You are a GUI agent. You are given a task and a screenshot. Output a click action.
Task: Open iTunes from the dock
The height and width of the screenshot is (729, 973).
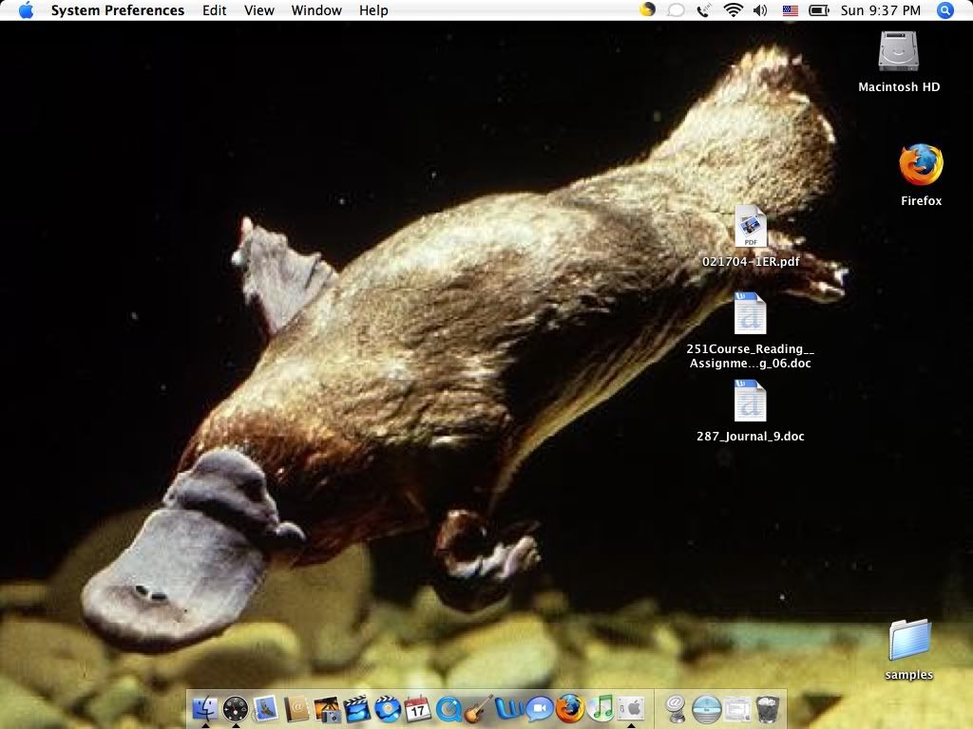[x=600, y=708]
